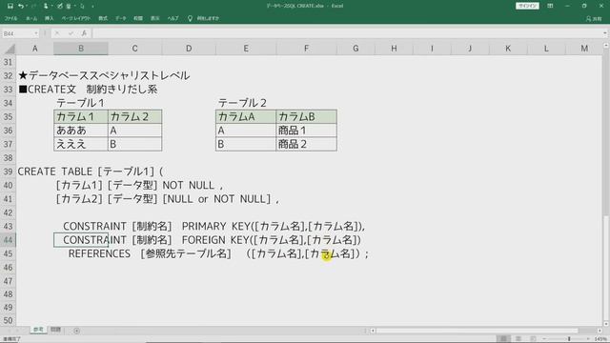Click inside the formula bar input
The image size is (610, 343).
click(346, 33)
